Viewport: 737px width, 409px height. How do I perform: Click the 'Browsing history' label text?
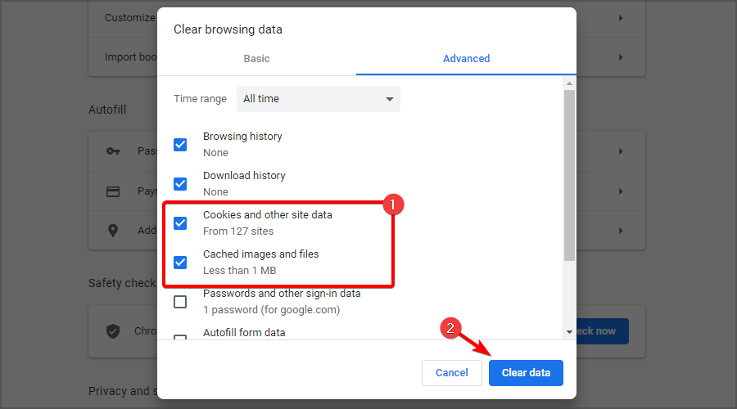(242, 136)
